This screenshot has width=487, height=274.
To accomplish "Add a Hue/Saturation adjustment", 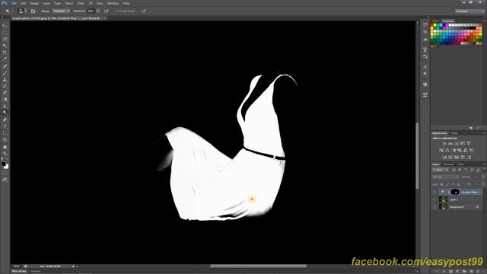I will pos(441,151).
